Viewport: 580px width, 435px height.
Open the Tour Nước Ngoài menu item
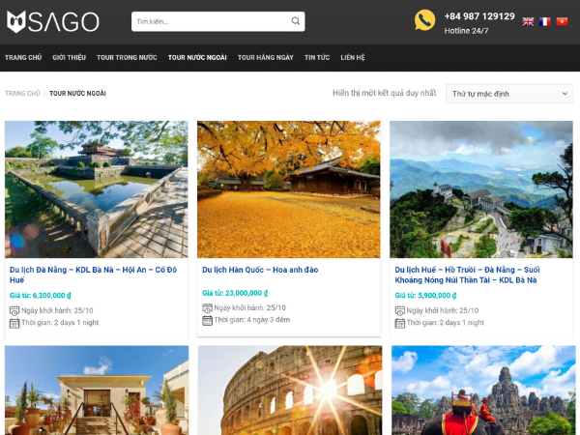coord(197,58)
